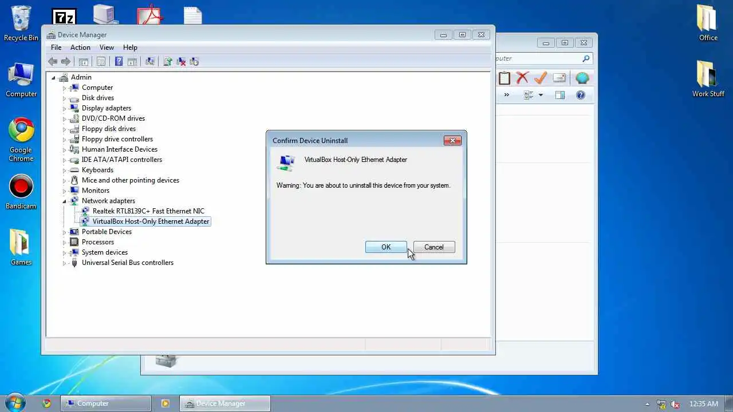Expand the Disk drives node
The image size is (733, 412).
tap(65, 98)
